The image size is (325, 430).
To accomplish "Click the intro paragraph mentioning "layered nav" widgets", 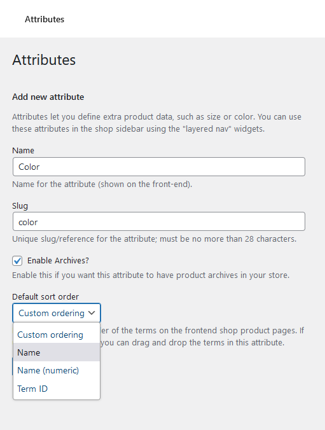I will 157,123.
